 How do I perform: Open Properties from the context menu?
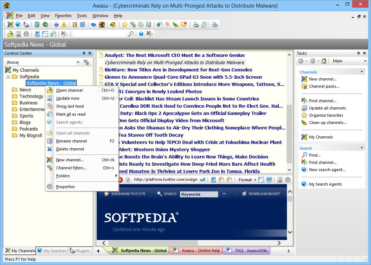click(82, 187)
